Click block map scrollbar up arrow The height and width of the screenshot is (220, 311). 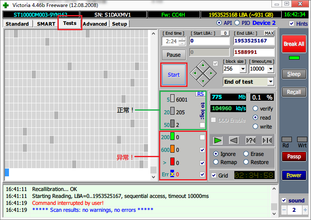(153, 33)
